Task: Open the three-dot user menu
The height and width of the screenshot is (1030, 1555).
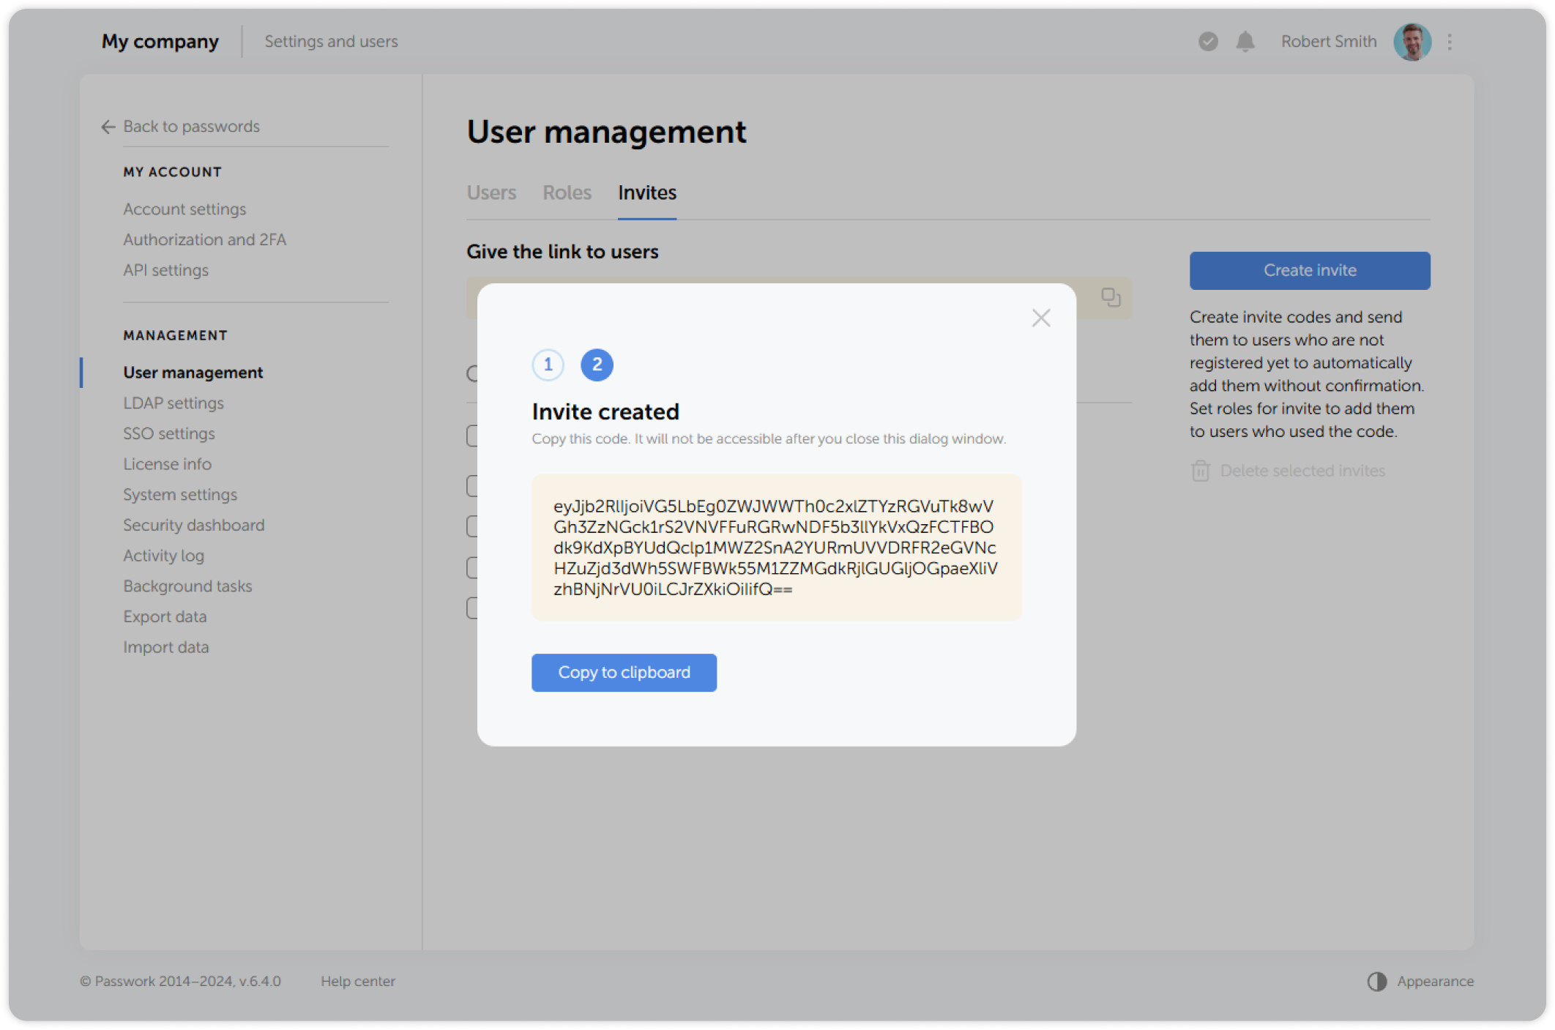Action: (x=1450, y=42)
